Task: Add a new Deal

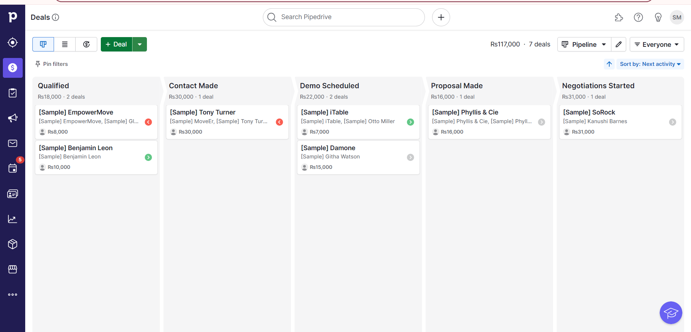Action: (x=116, y=44)
